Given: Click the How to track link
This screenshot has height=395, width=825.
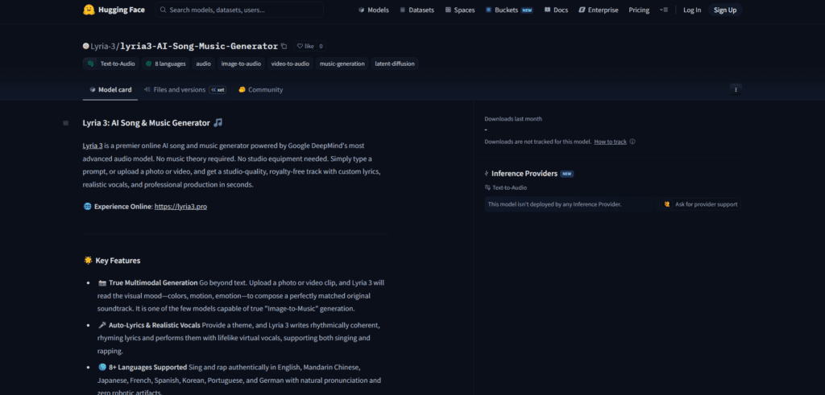Looking at the screenshot, I should (611, 142).
